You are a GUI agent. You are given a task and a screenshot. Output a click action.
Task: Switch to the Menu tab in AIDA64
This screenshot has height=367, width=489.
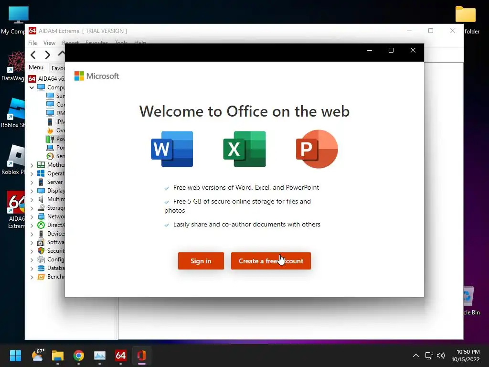coord(36,67)
